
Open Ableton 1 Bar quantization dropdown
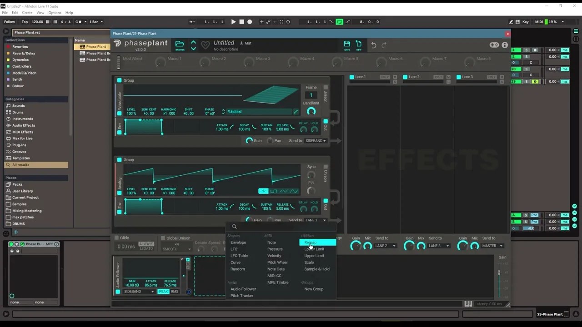(95, 22)
